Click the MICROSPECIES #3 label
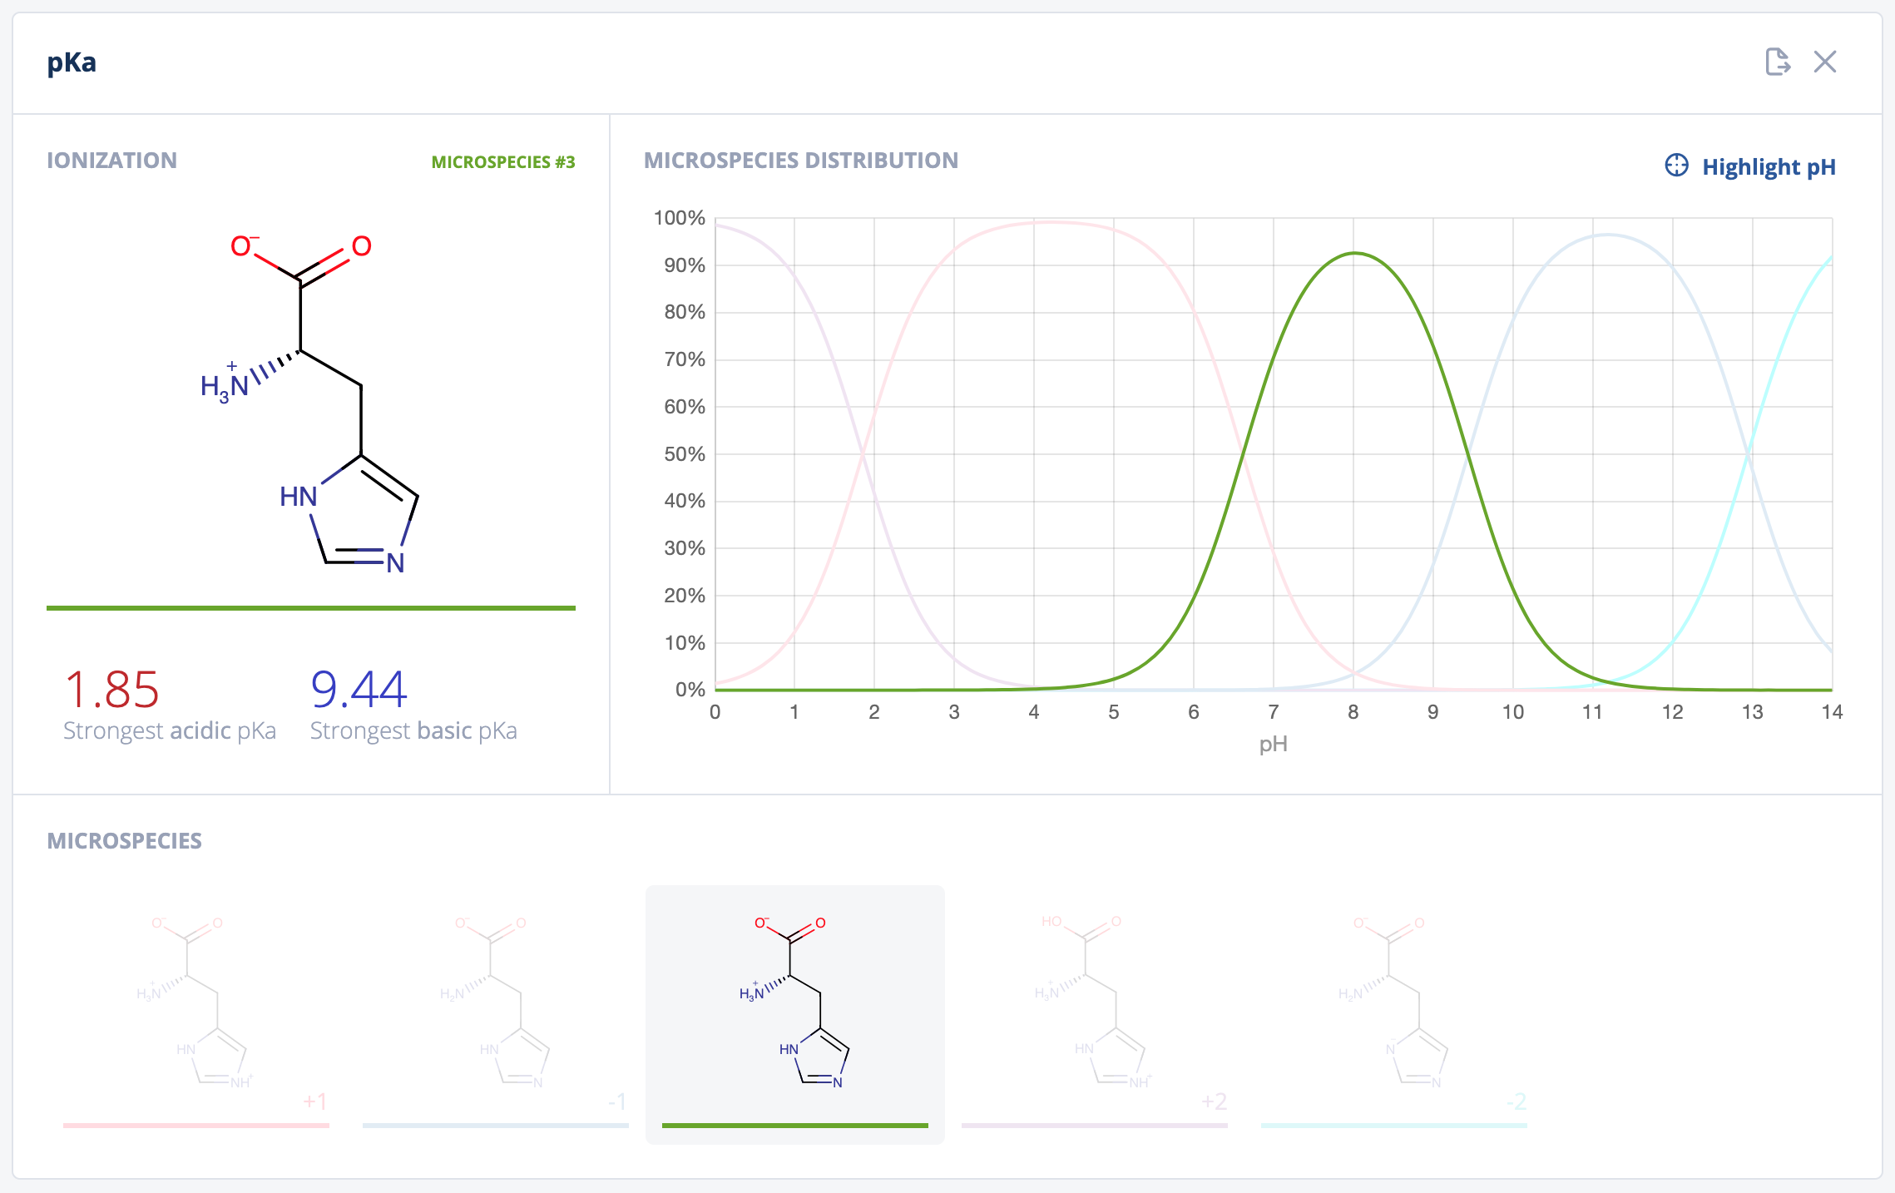 pos(502,162)
